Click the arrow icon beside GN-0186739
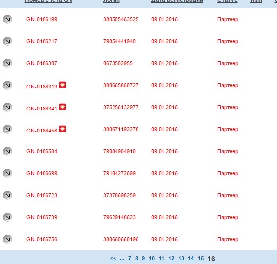Viewport: 277px width, 264px height. pos(7,217)
